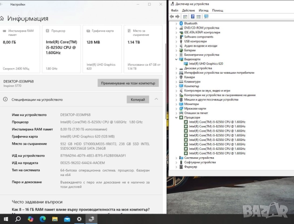Screen dimensions: 294x224
Task: Click the Back arrow in Device Manager toolbar
Action: click(172, 16)
